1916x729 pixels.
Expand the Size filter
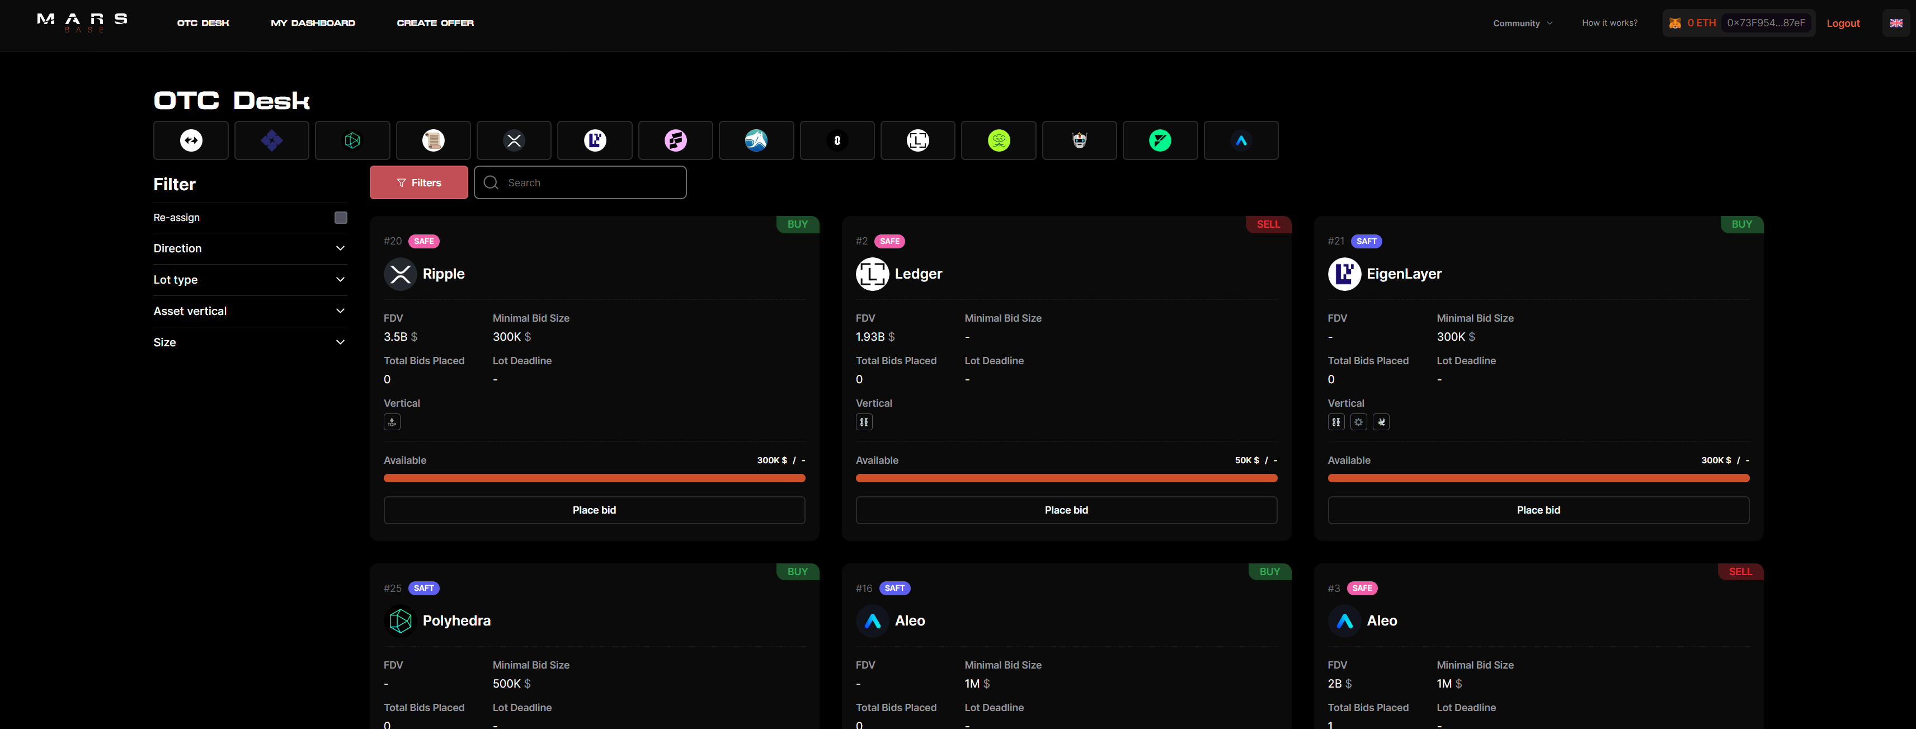[250, 342]
